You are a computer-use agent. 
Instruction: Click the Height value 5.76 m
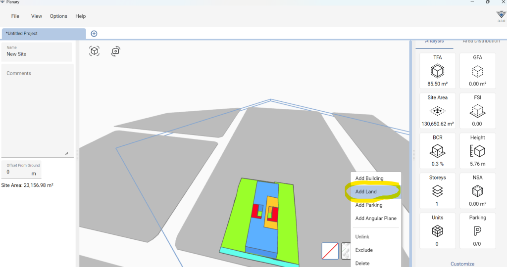[478, 164]
